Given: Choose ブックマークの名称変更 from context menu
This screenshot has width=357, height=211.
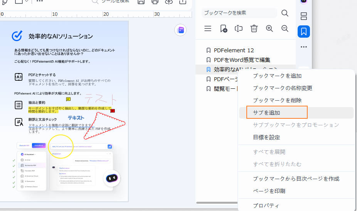Looking at the screenshot, I should point(283,88).
